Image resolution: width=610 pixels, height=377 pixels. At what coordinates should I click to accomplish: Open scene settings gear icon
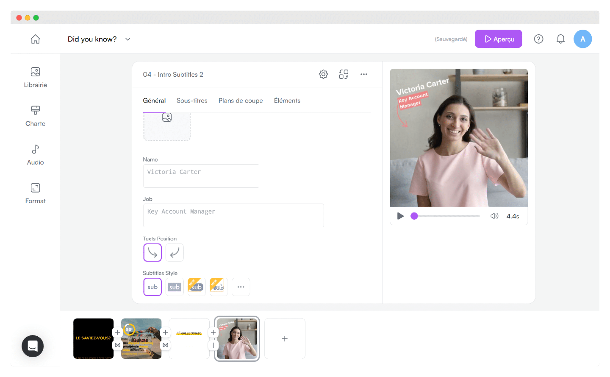(323, 74)
